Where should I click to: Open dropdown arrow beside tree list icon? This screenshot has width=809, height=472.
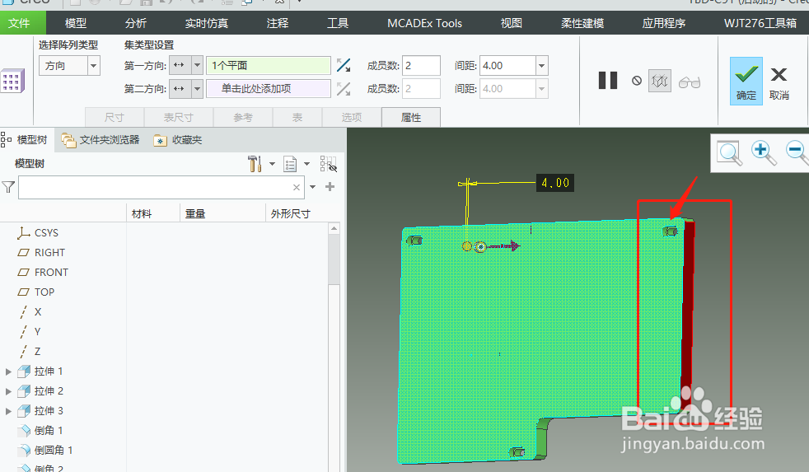(x=307, y=164)
